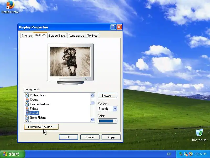
Task: Click the Follow wallpaper file icon
Action: point(27,108)
